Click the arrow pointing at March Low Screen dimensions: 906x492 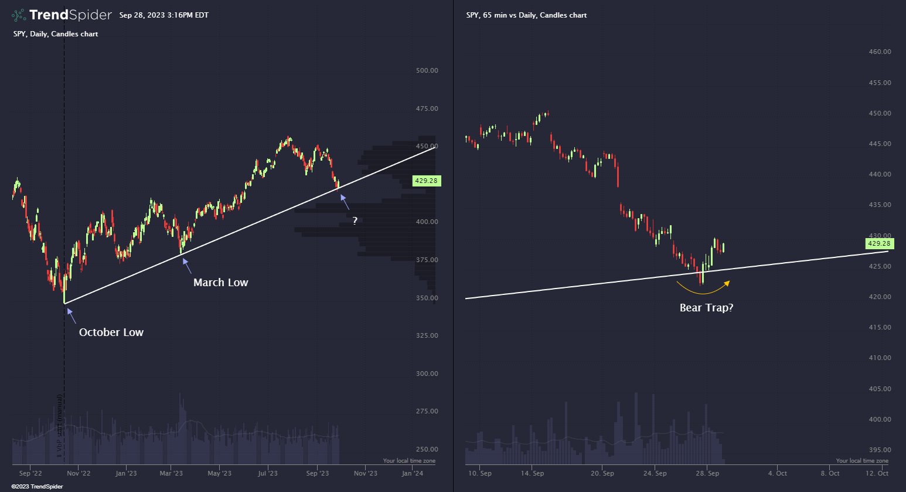pyautogui.click(x=187, y=266)
